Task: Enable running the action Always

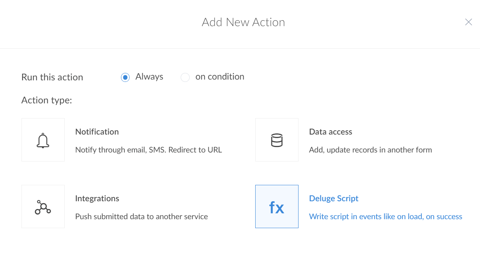Action: [x=125, y=77]
